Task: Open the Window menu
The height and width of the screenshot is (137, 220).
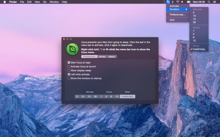Action: 54,2
